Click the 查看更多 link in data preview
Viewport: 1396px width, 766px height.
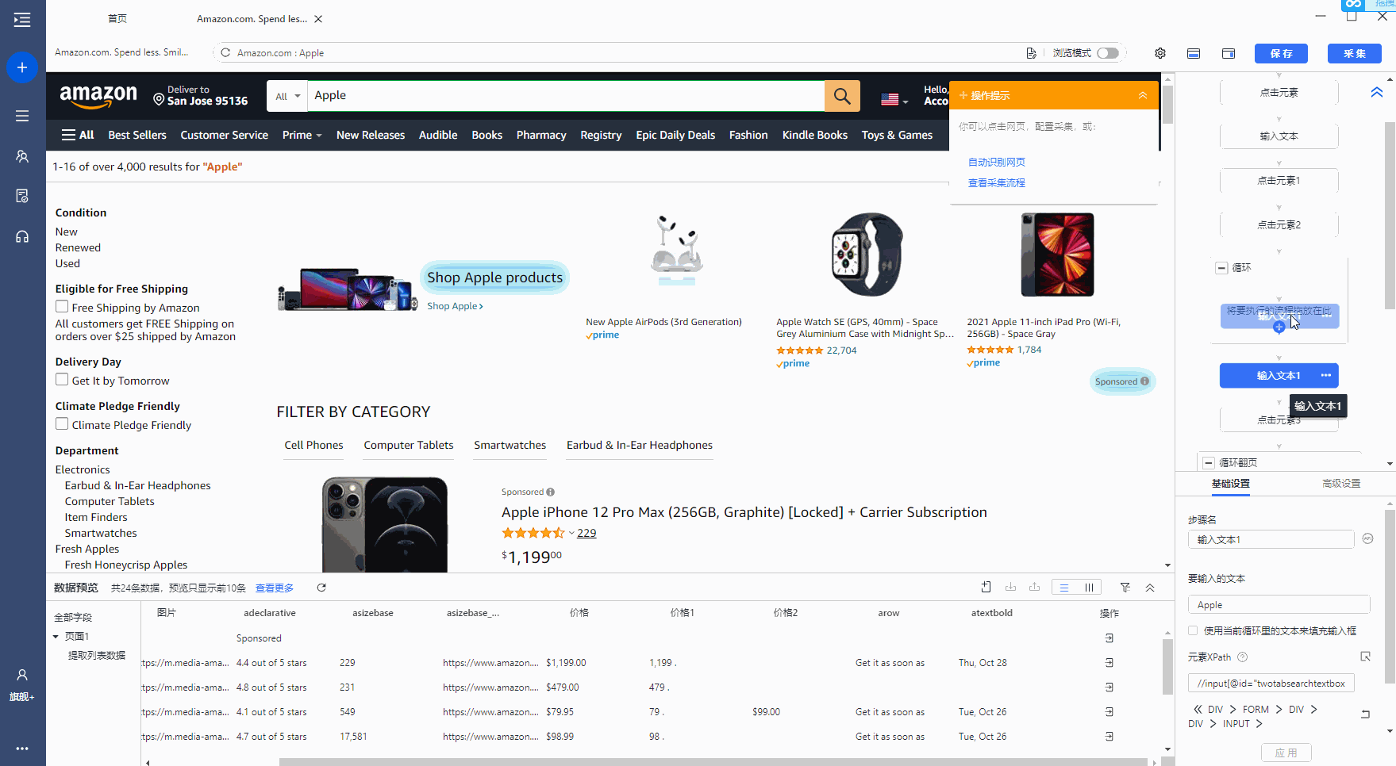click(x=275, y=588)
